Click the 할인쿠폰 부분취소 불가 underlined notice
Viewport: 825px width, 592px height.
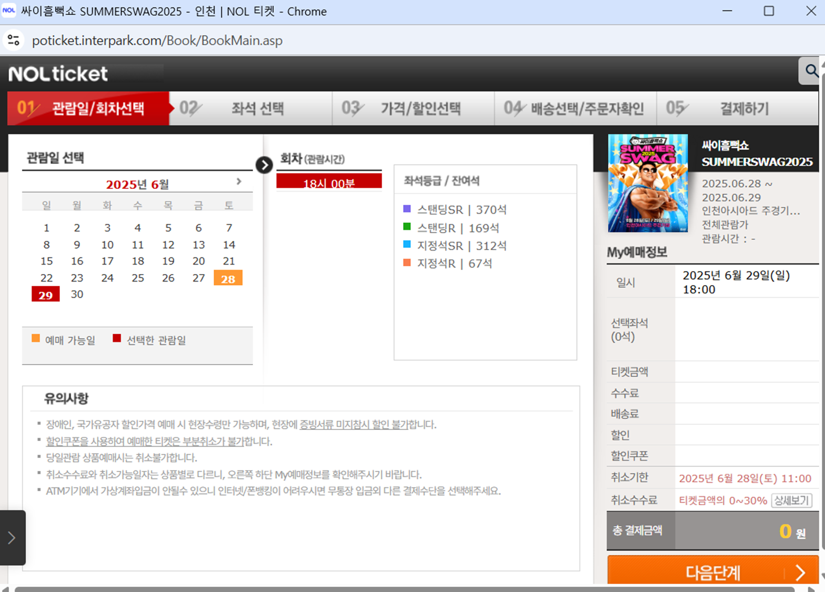click(145, 442)
